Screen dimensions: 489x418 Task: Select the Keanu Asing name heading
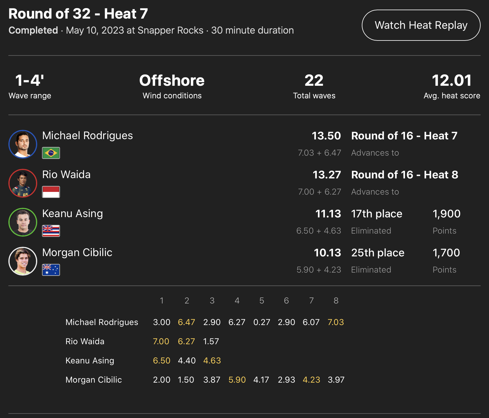pyautogui.click(x=72, y=213)
